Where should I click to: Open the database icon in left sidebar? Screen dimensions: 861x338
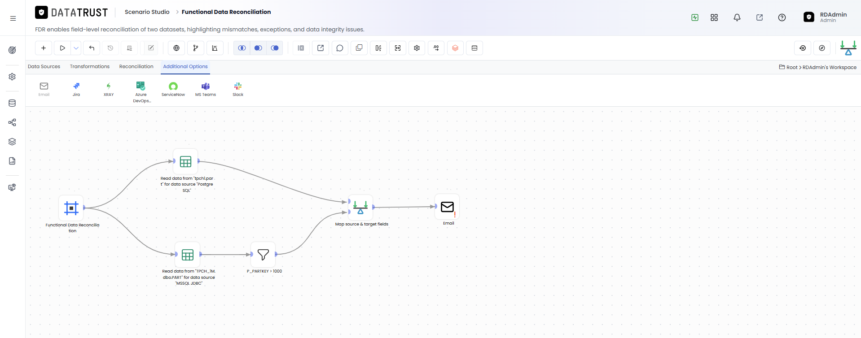13,103
